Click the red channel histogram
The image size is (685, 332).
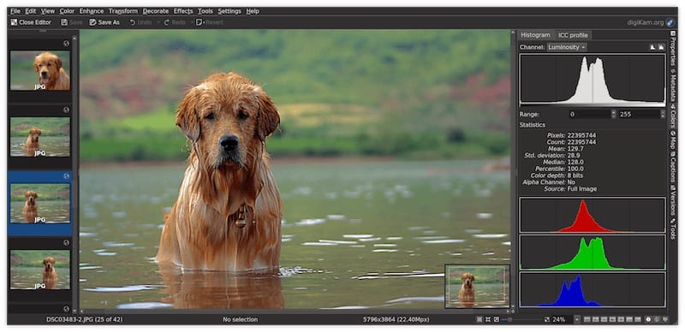(593, 215)
